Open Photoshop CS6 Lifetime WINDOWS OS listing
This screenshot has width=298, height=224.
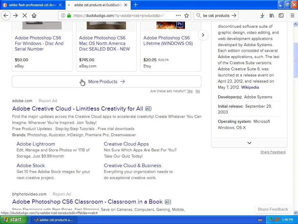click(168, 41)
